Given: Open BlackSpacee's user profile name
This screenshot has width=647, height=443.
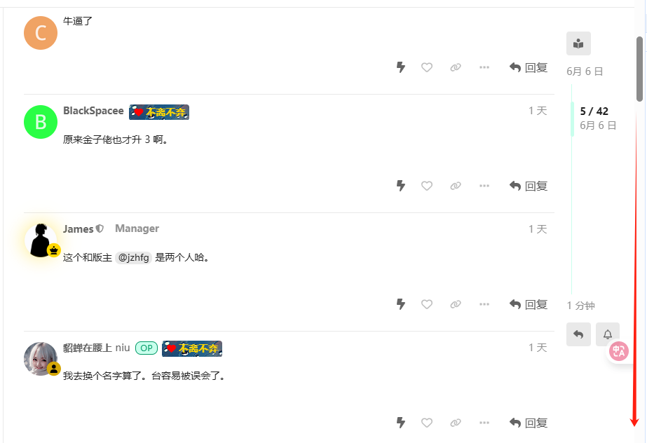Looking at the screenshot, I should (x=93, y=111).
